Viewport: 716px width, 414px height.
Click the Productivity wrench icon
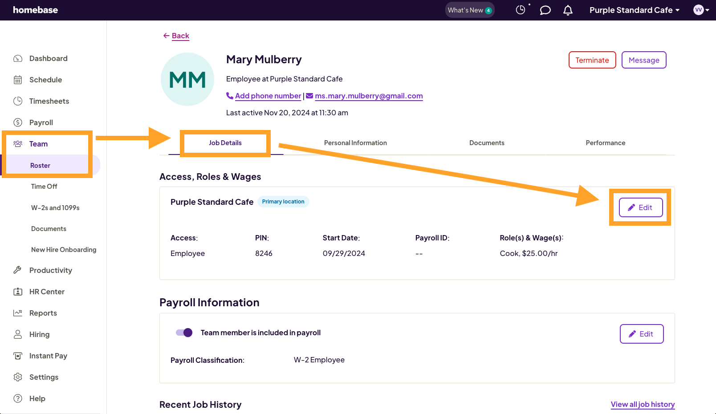(x=18, y=270)
